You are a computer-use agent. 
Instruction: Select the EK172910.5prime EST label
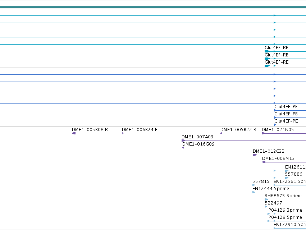coord(290,225)
